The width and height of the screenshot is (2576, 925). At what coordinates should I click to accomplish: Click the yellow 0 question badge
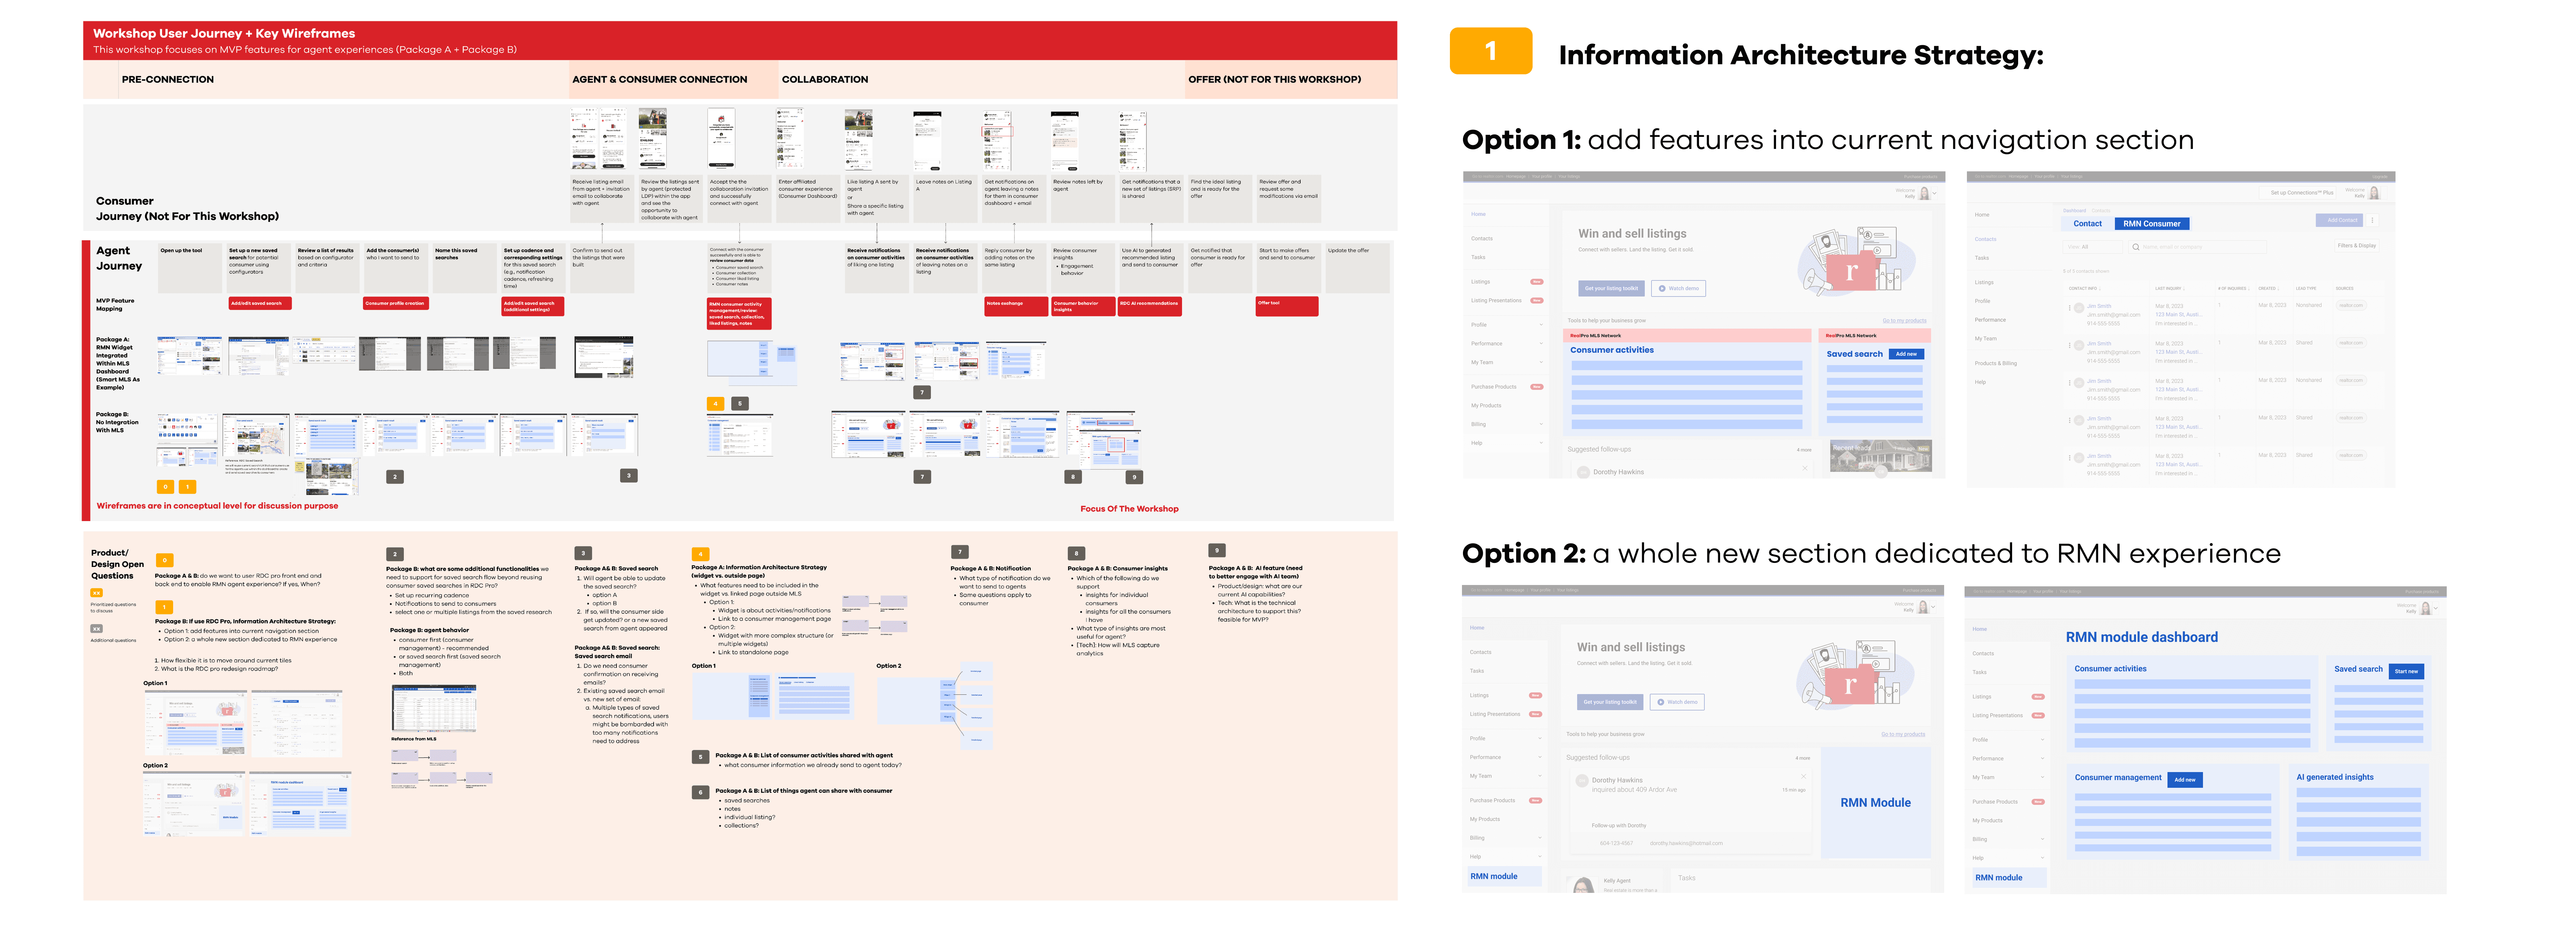click(x=165, y=561)
